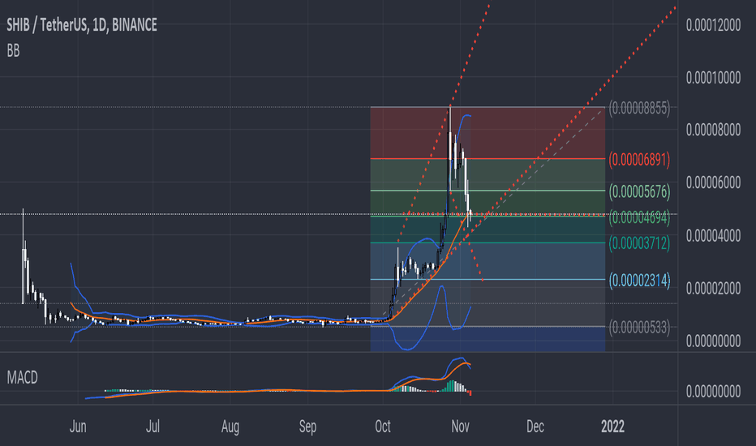Viewport: 756px width, 446px height.
Task: Click Jun on time axis
Action: tap(78, 427)
